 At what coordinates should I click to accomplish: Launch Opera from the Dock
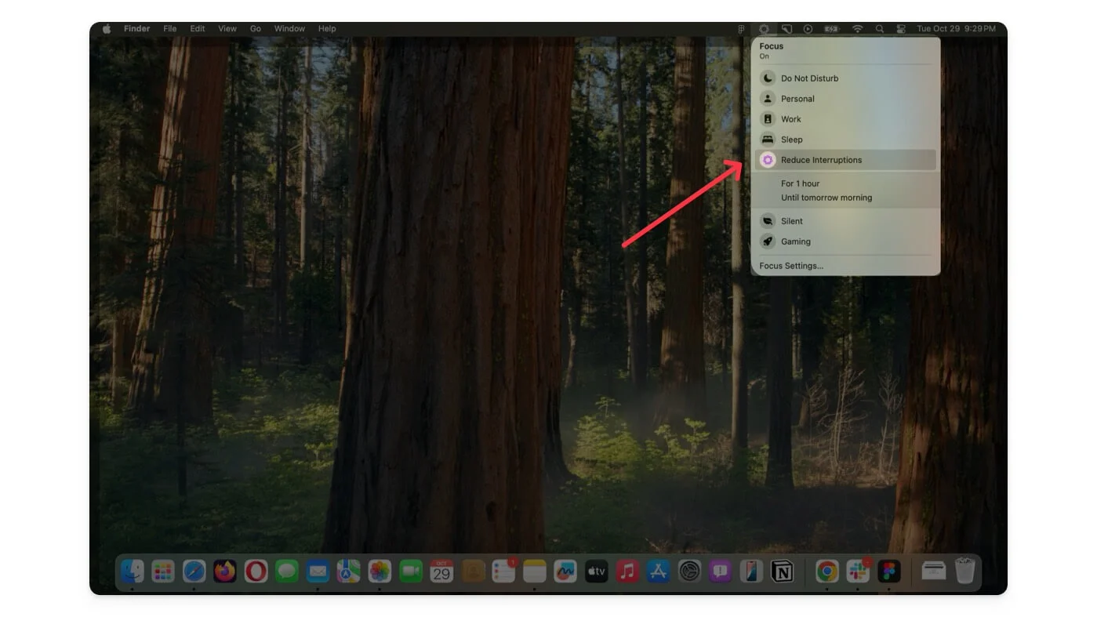click(x=256, y=572)
